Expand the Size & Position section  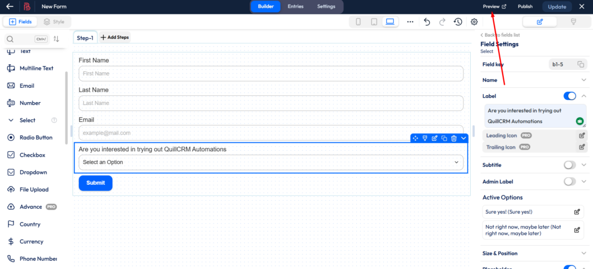[x=584, y=253]
